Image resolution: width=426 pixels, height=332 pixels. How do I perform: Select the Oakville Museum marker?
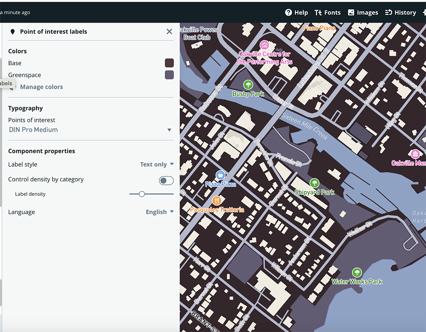pos(416,154)
